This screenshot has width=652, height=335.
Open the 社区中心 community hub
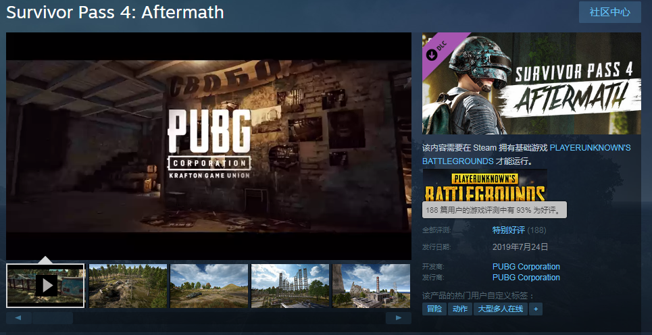coord(609,12)
